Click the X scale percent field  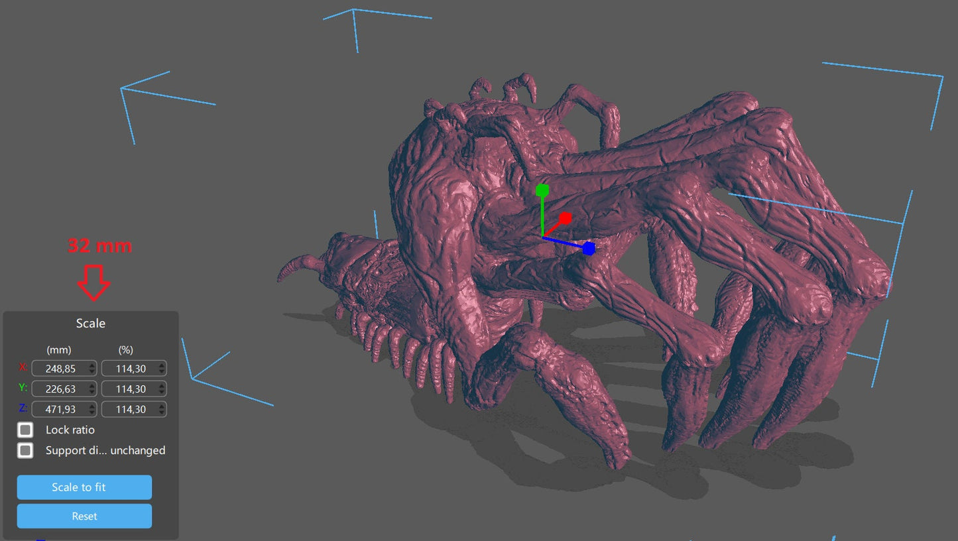[129, 369]
